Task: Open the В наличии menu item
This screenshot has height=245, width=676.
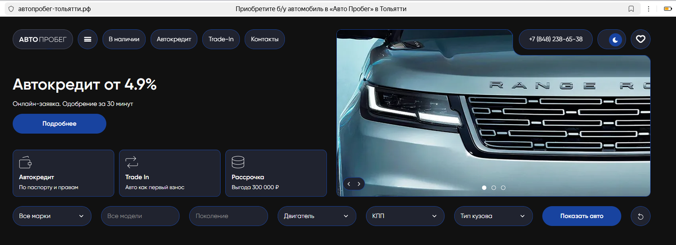Action: point(124,39)
